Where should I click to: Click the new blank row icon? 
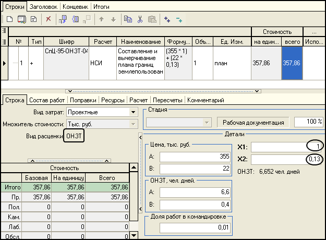tap(9, 19)
